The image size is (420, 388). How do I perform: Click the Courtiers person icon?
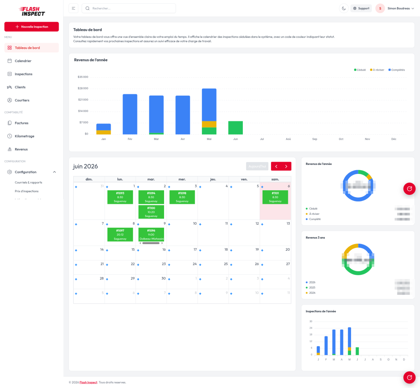coord(10,100)
